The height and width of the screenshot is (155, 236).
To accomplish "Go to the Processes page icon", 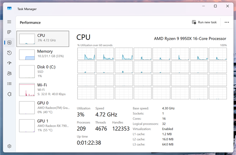I will coord(9,32).
